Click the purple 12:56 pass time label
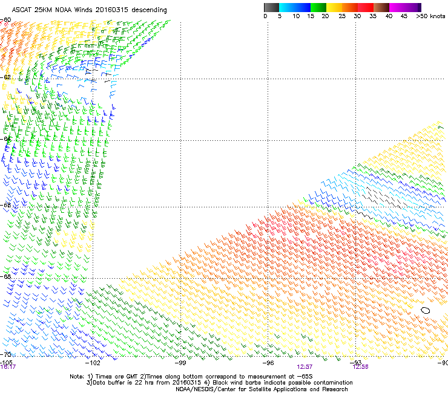This screenshot has height=393, width=448. [361, 367]
